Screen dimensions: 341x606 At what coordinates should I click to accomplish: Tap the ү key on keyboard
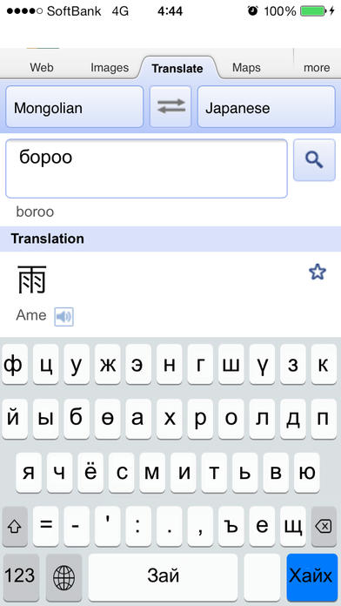[262, 365]
